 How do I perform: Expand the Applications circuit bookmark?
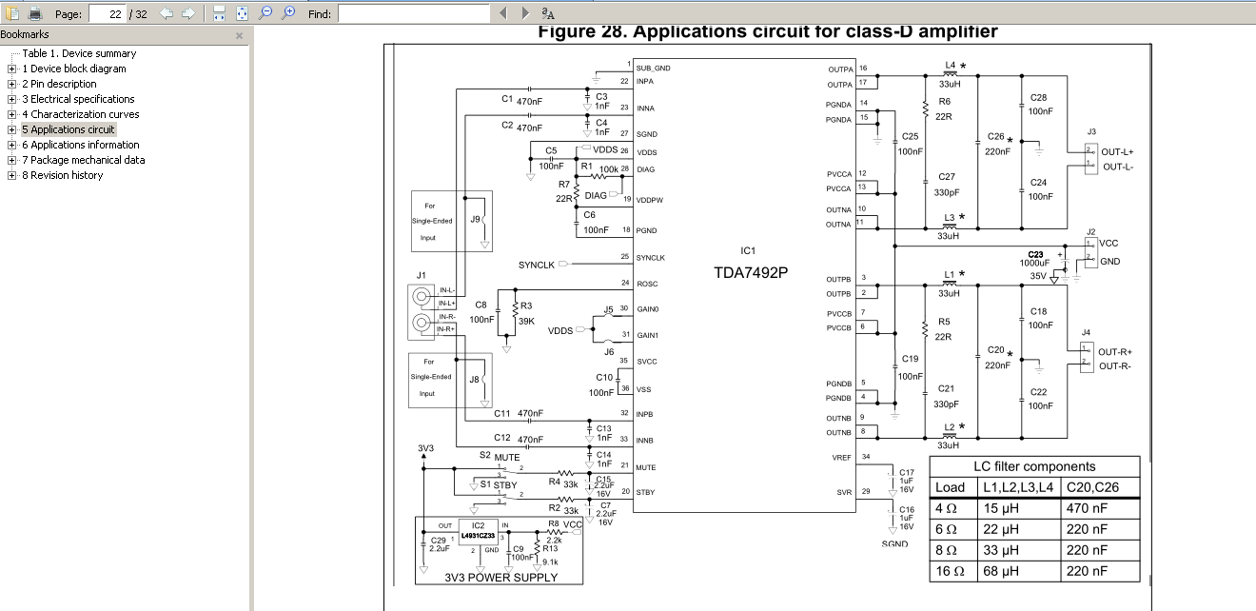11,129
